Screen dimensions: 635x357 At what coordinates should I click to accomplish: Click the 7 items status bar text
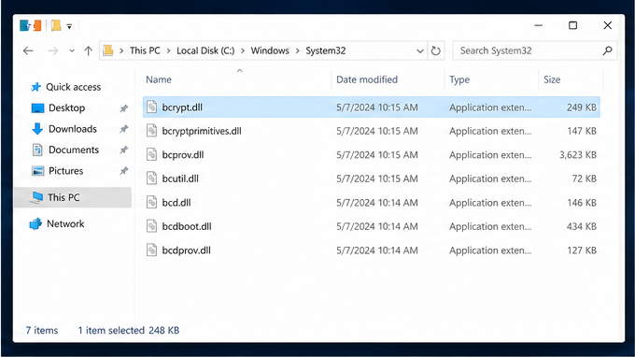[x=42, y=330]
